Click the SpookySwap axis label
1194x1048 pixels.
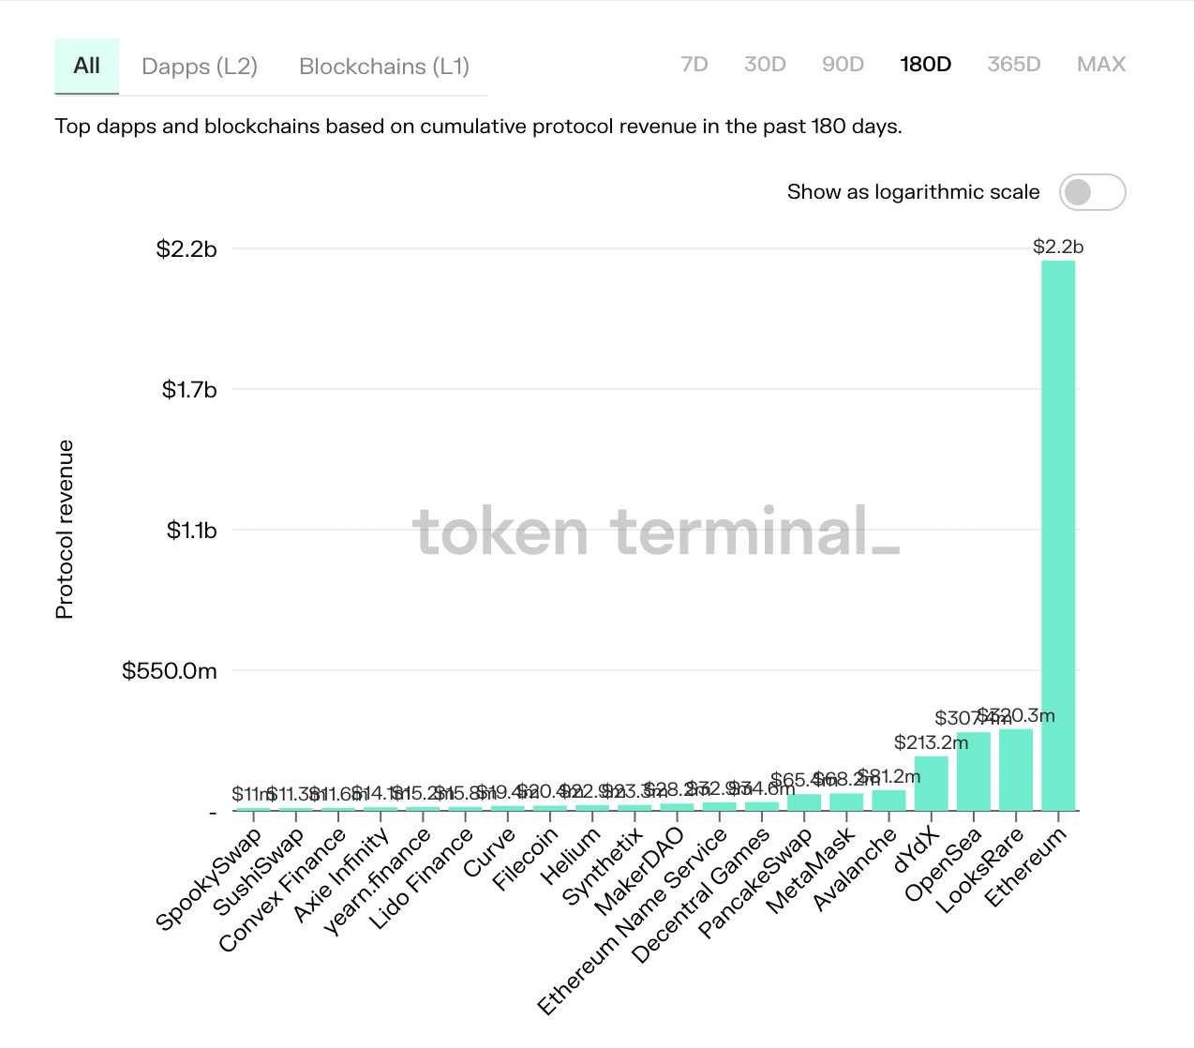209,880
